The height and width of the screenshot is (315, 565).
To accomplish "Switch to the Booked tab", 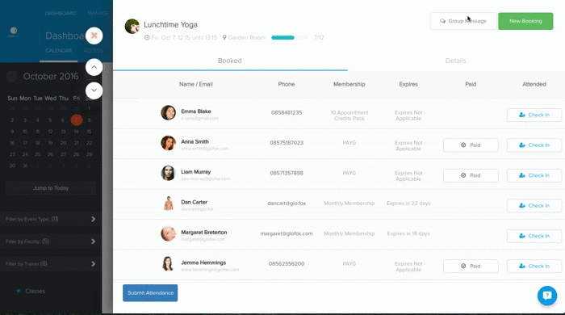I will coord(230,61).
